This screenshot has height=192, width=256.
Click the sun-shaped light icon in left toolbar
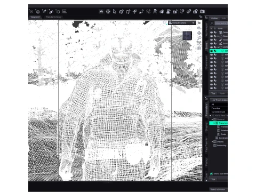[x=31, y=12]
